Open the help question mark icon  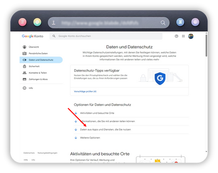(x=177, y=36)
